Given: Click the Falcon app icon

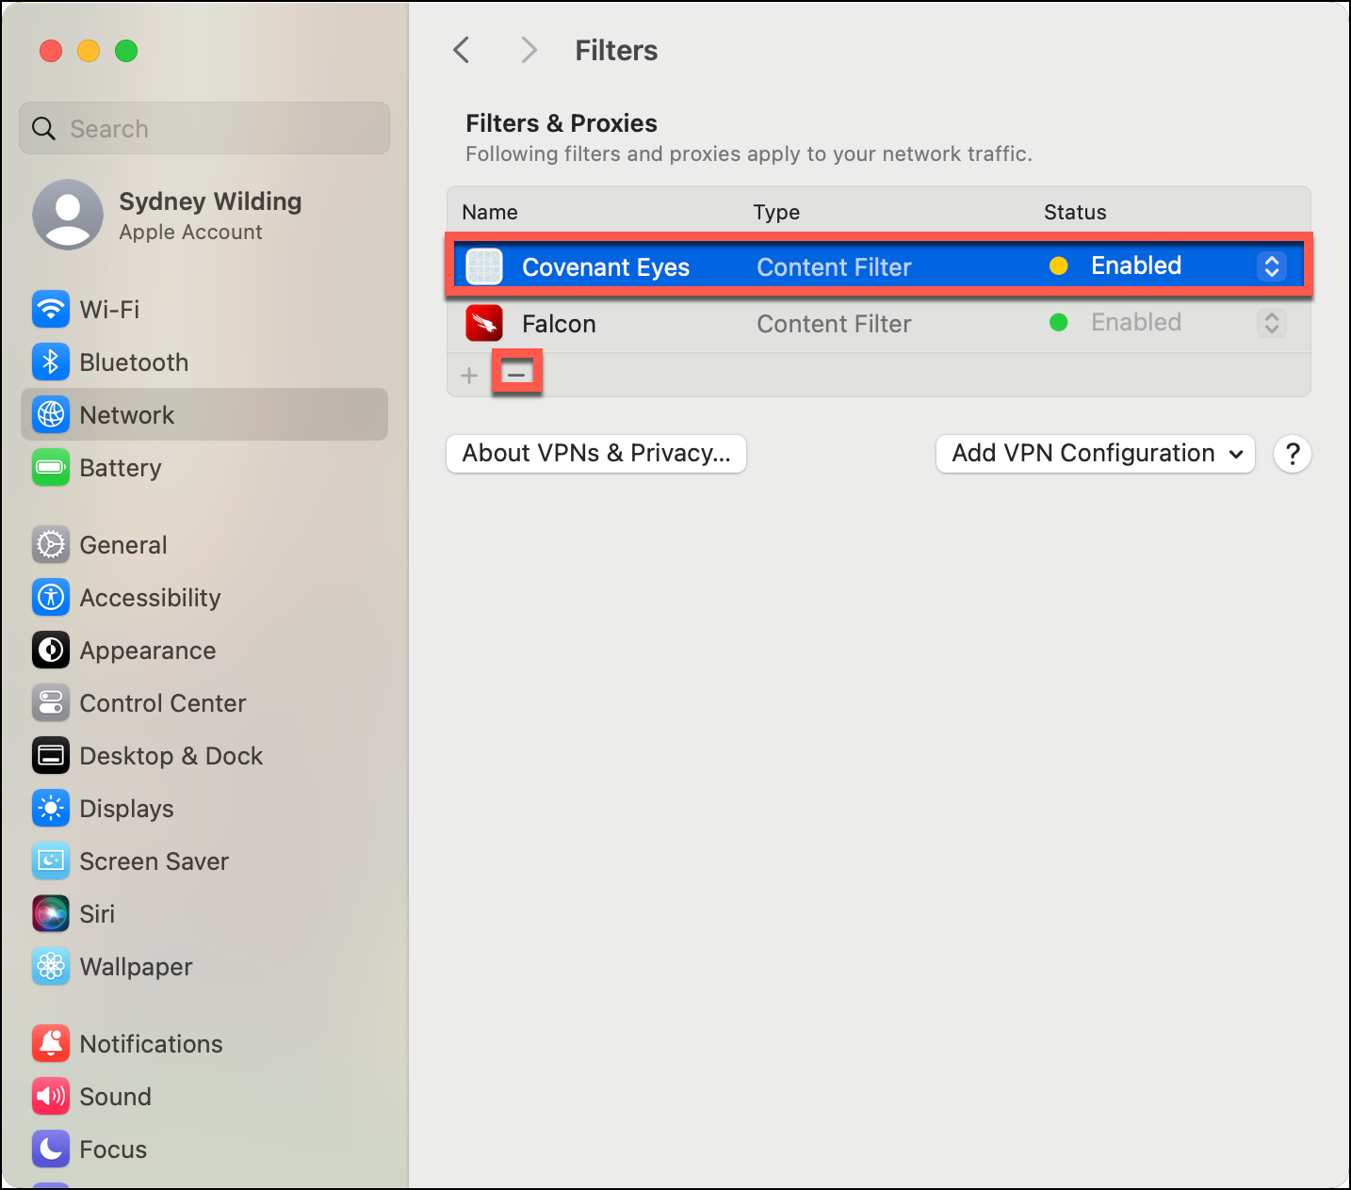Looking at the screenshot, I should click(484, 323).
